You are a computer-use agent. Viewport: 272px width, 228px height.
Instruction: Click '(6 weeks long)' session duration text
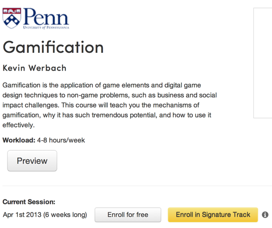coord(65,215)
